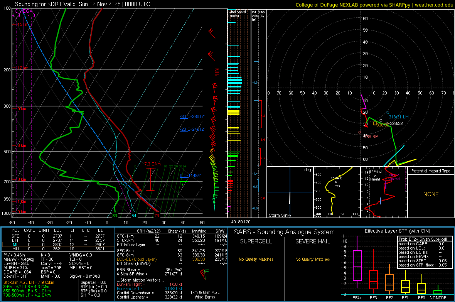Viewport: 455px width, 302px height.
Task: Select the highlighted ML parcel row
Action: [x=58, y=245]
